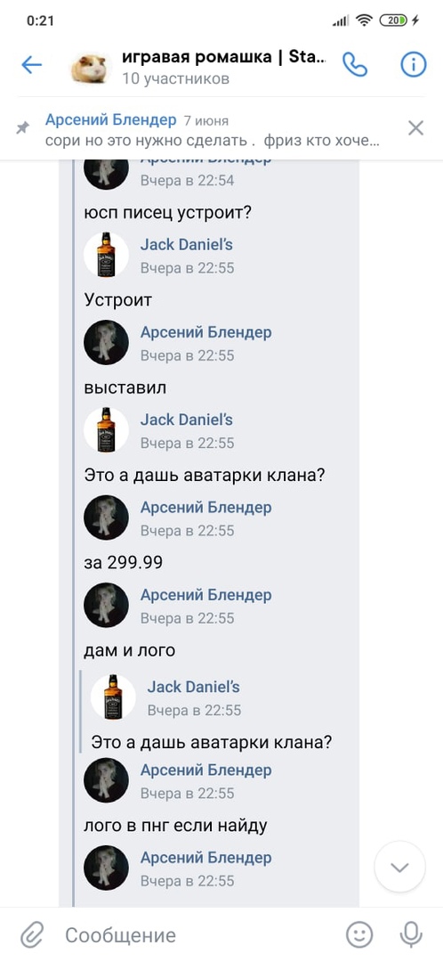
Task: Tap the Сообщение message input field
Action: pos(202,935)
